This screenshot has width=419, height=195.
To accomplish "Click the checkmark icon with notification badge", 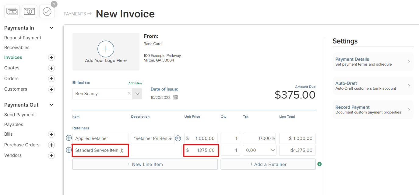I will click(47, 11).
